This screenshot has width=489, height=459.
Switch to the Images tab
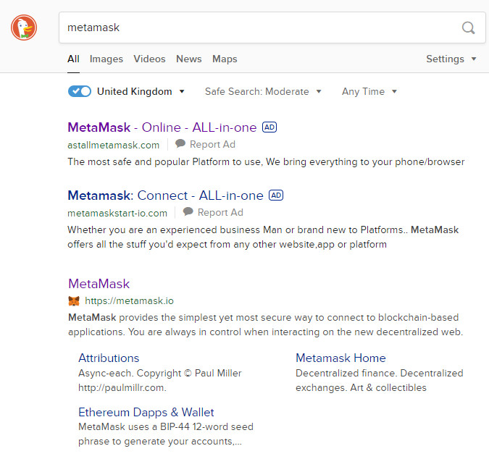(106, 59)
